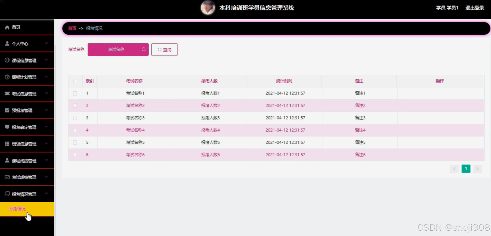Expand the 考试信息管理 chevron
The image size is (491, 236).
(46, 93)
